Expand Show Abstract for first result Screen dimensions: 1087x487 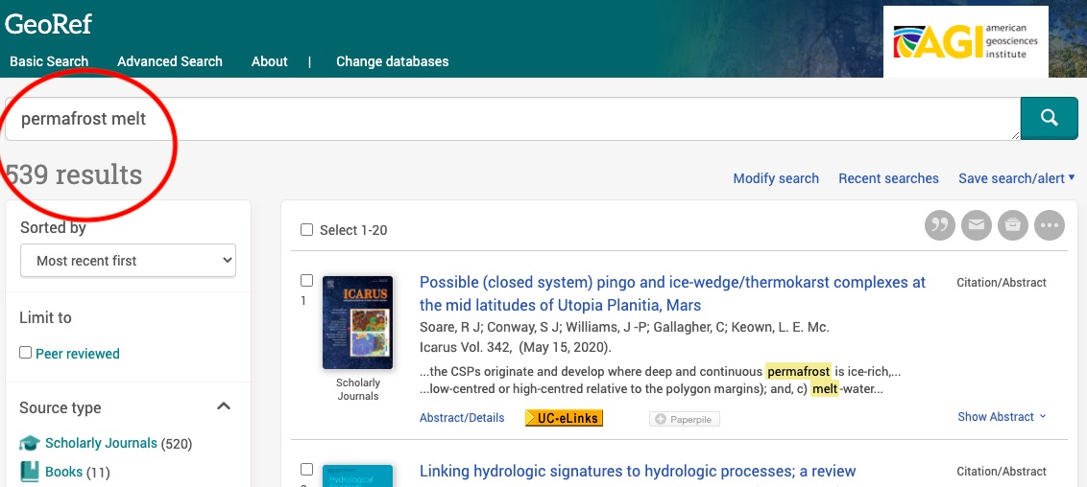tap(1002, 417)
